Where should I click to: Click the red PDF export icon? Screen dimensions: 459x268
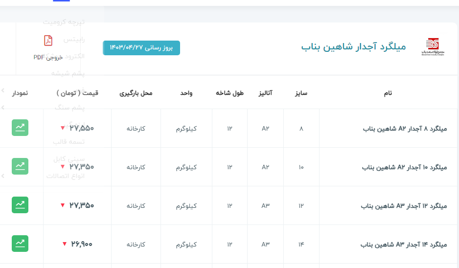pyautogui.click(x=48, y=41)
